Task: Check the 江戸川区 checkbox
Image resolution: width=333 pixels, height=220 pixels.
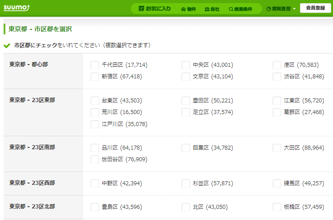Action: pos(95,124)
